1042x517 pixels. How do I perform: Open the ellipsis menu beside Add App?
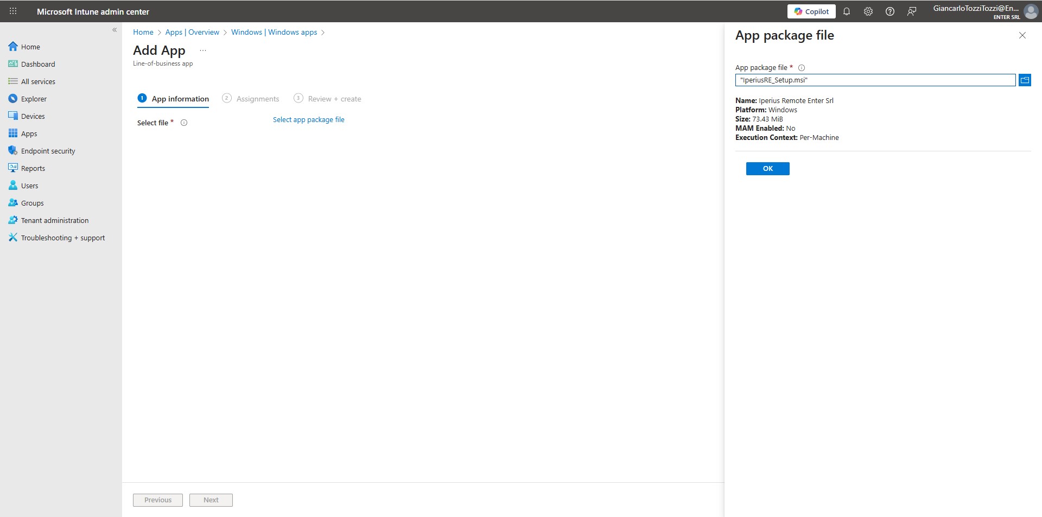pos(203,50)
